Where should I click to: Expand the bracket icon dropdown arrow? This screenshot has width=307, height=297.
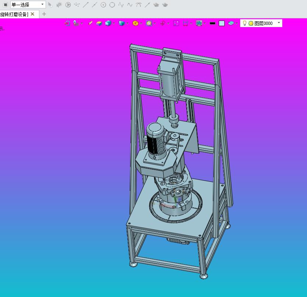[x=191, y=23]
